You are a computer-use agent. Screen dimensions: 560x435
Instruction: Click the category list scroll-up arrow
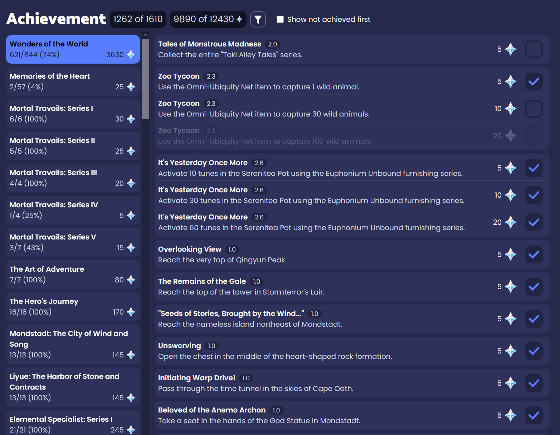pyautogui.click(x=145, y=35)
